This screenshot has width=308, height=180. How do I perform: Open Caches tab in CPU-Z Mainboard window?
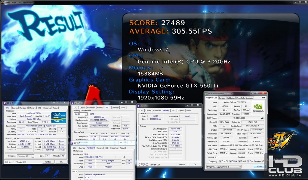[x=82, y=148]
